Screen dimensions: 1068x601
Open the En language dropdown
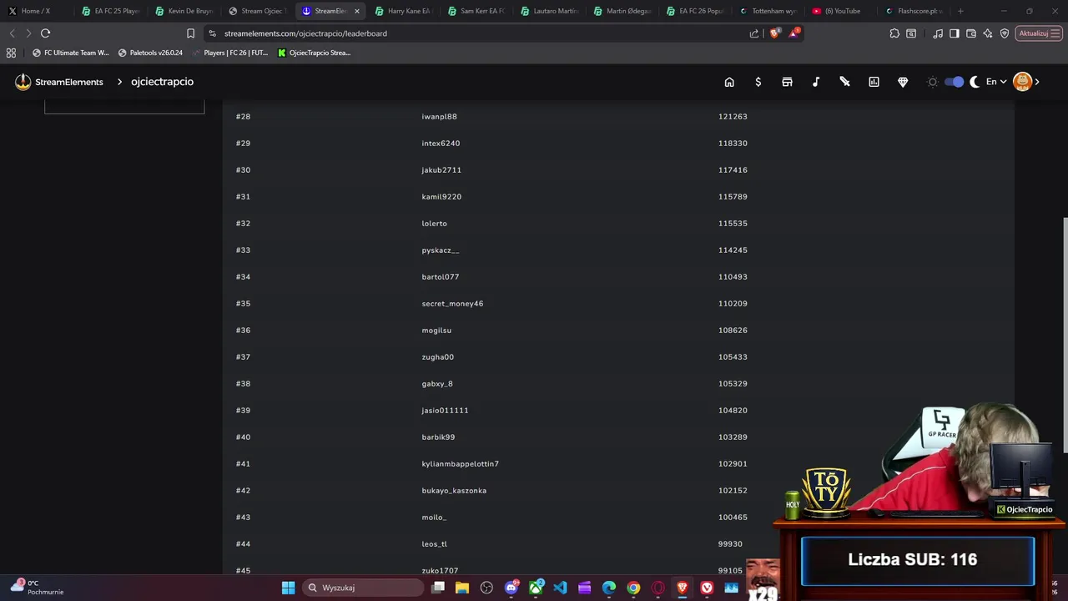tap(995, 82)
